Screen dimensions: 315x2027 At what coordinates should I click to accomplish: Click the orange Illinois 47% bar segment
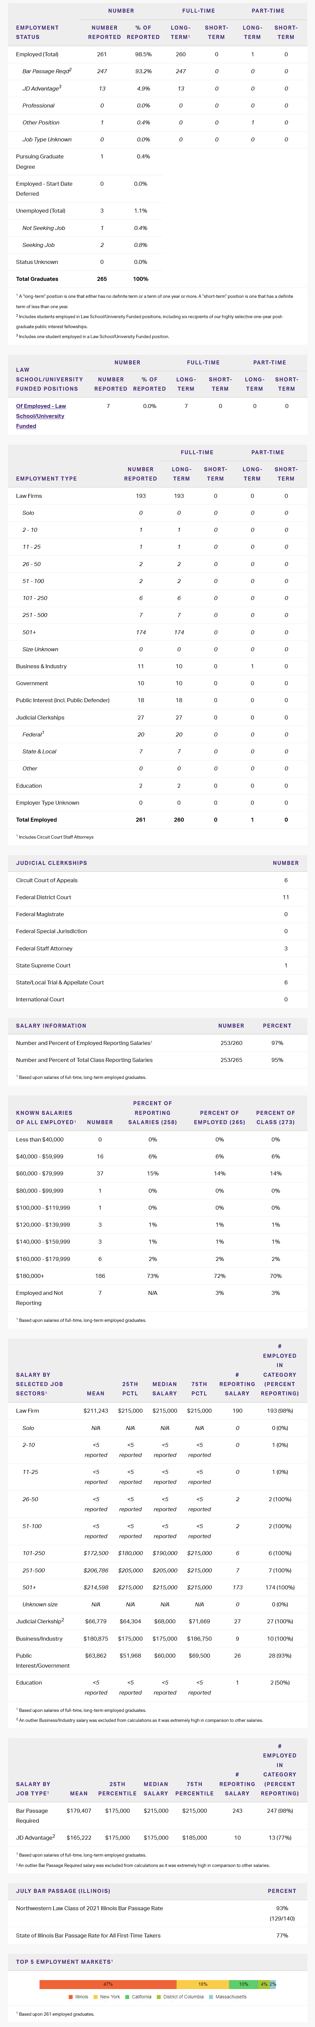[108, 1984]
